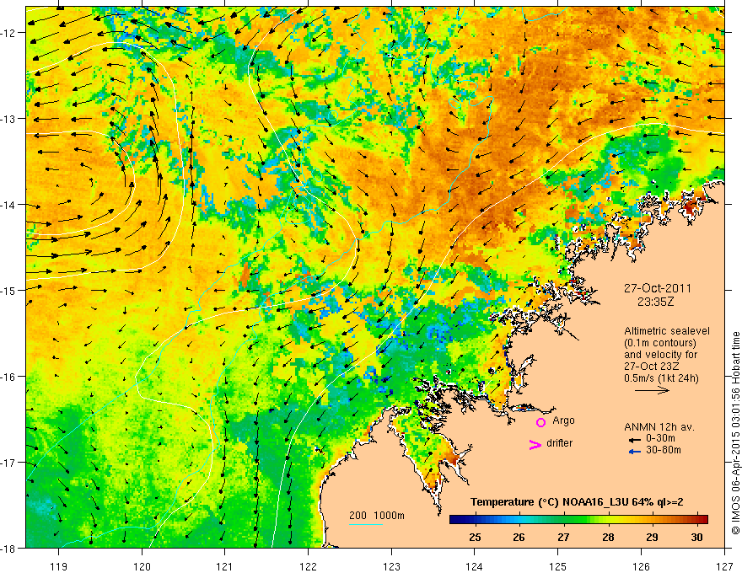Viewport: 742px width, 573px height.
Task: Click the latitude axis label -13
Action: pyautogui.click(x=9, y=119)
